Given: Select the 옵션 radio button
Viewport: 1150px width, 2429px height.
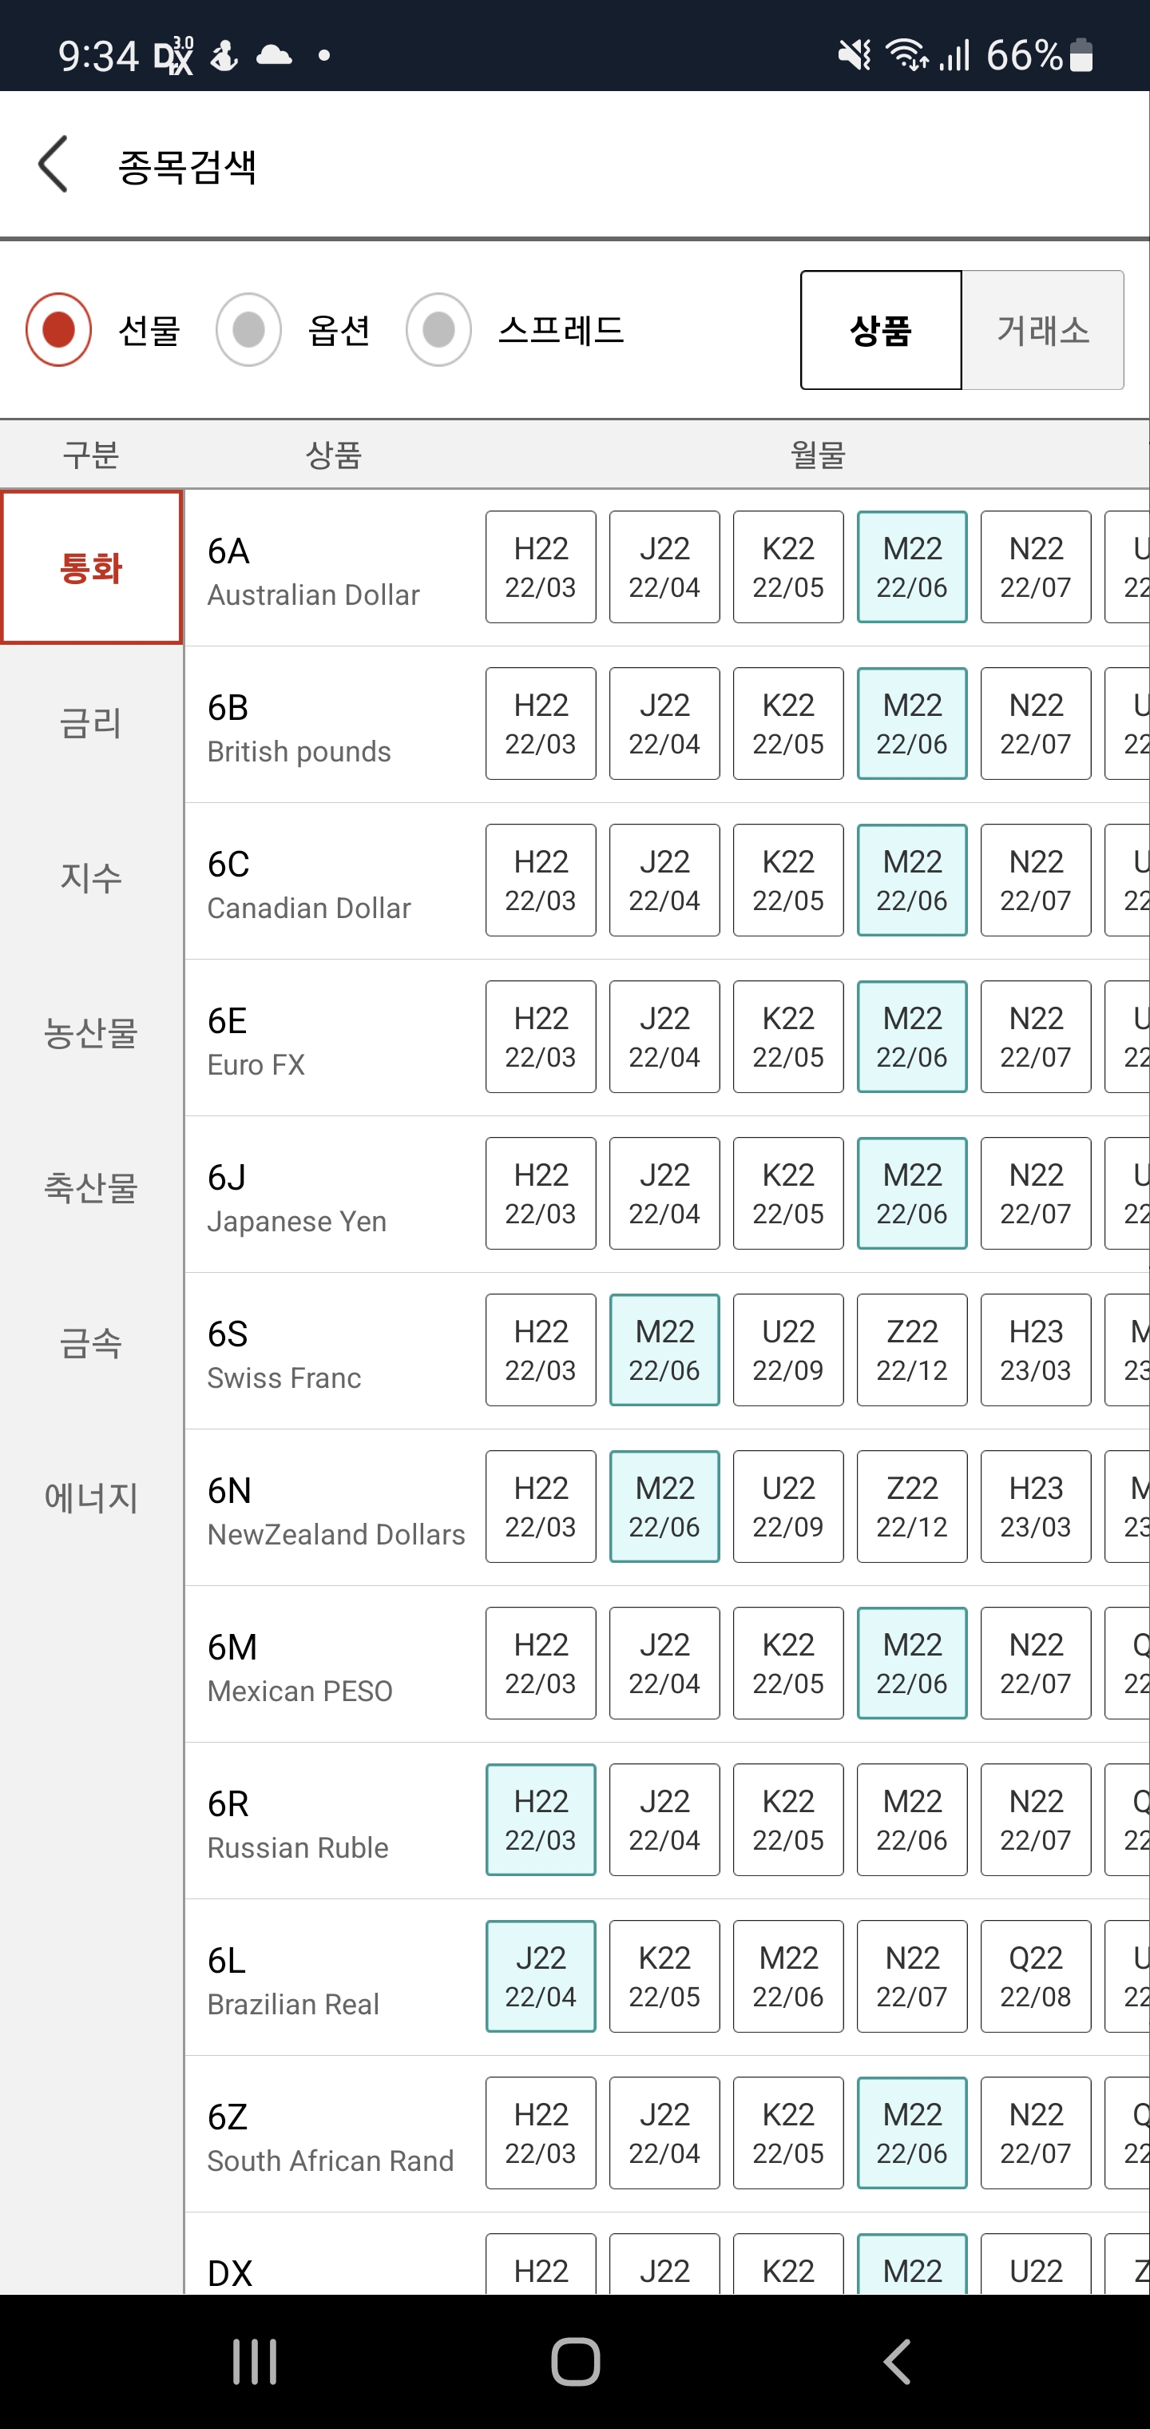Looking at the screenshot, I should click(249, 330).
